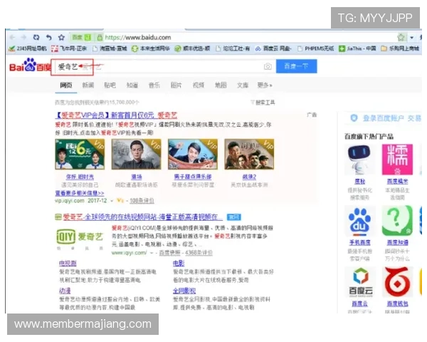Click the 百度一下 search button

click(296, 66)
